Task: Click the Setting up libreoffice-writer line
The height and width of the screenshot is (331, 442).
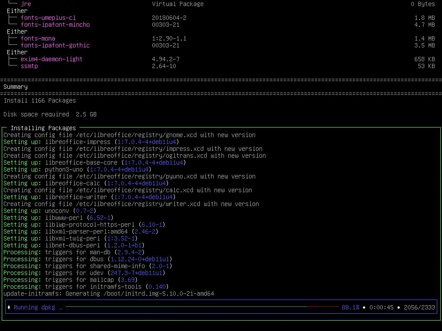Action: point(90,197)
